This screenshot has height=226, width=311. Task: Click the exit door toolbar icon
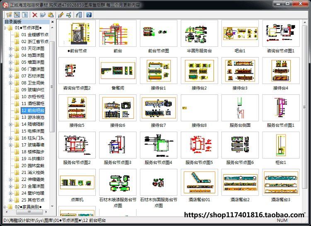click(x=79, y=15)
